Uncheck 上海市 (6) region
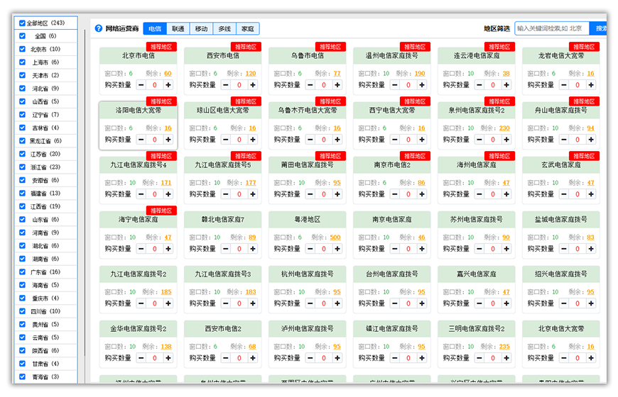 [x=23, y=62]
